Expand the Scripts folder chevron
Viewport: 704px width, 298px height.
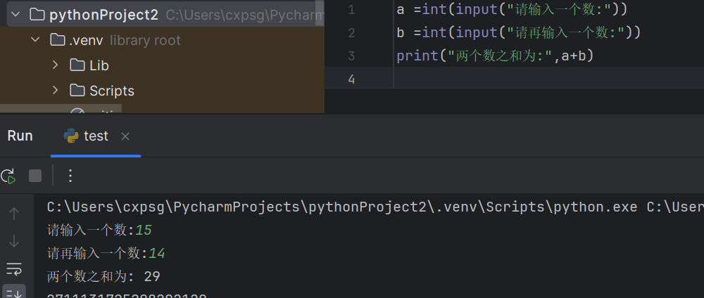point(55,91)
